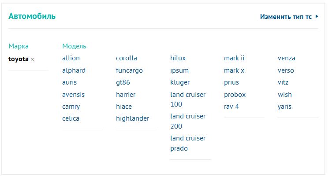328x177 pixels.
Task: Select the allion model
Action: [71, 58]
